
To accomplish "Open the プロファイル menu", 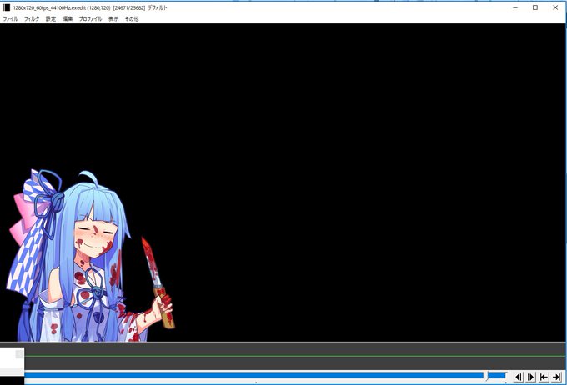I will 90,19.
